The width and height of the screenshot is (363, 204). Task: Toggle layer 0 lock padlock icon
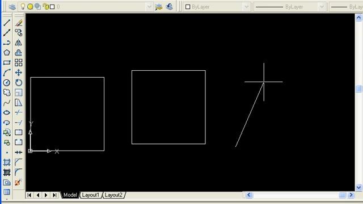point(46,7)
